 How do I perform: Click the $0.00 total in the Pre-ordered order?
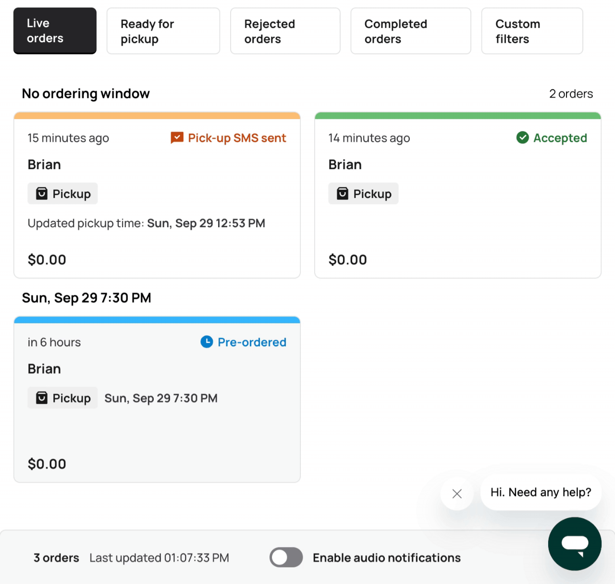(47, 464)
